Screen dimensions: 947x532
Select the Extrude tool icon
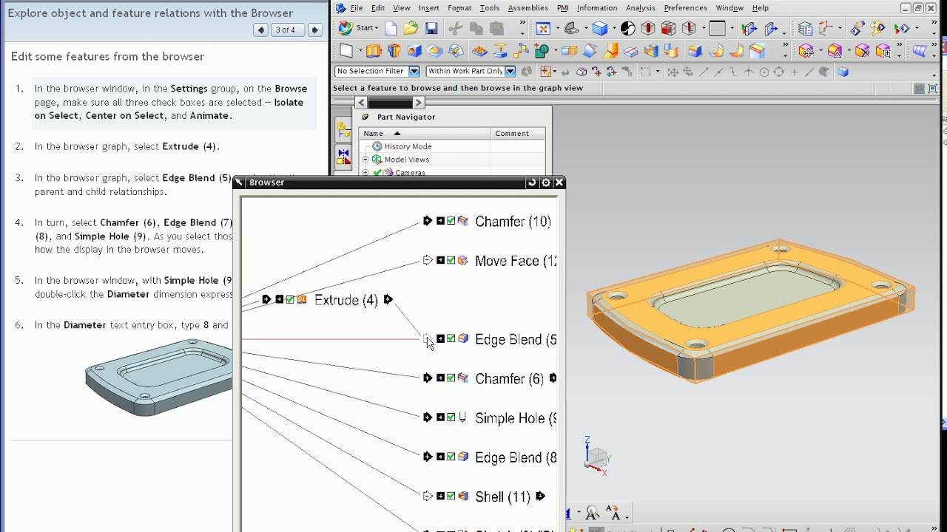pos(374,51)
